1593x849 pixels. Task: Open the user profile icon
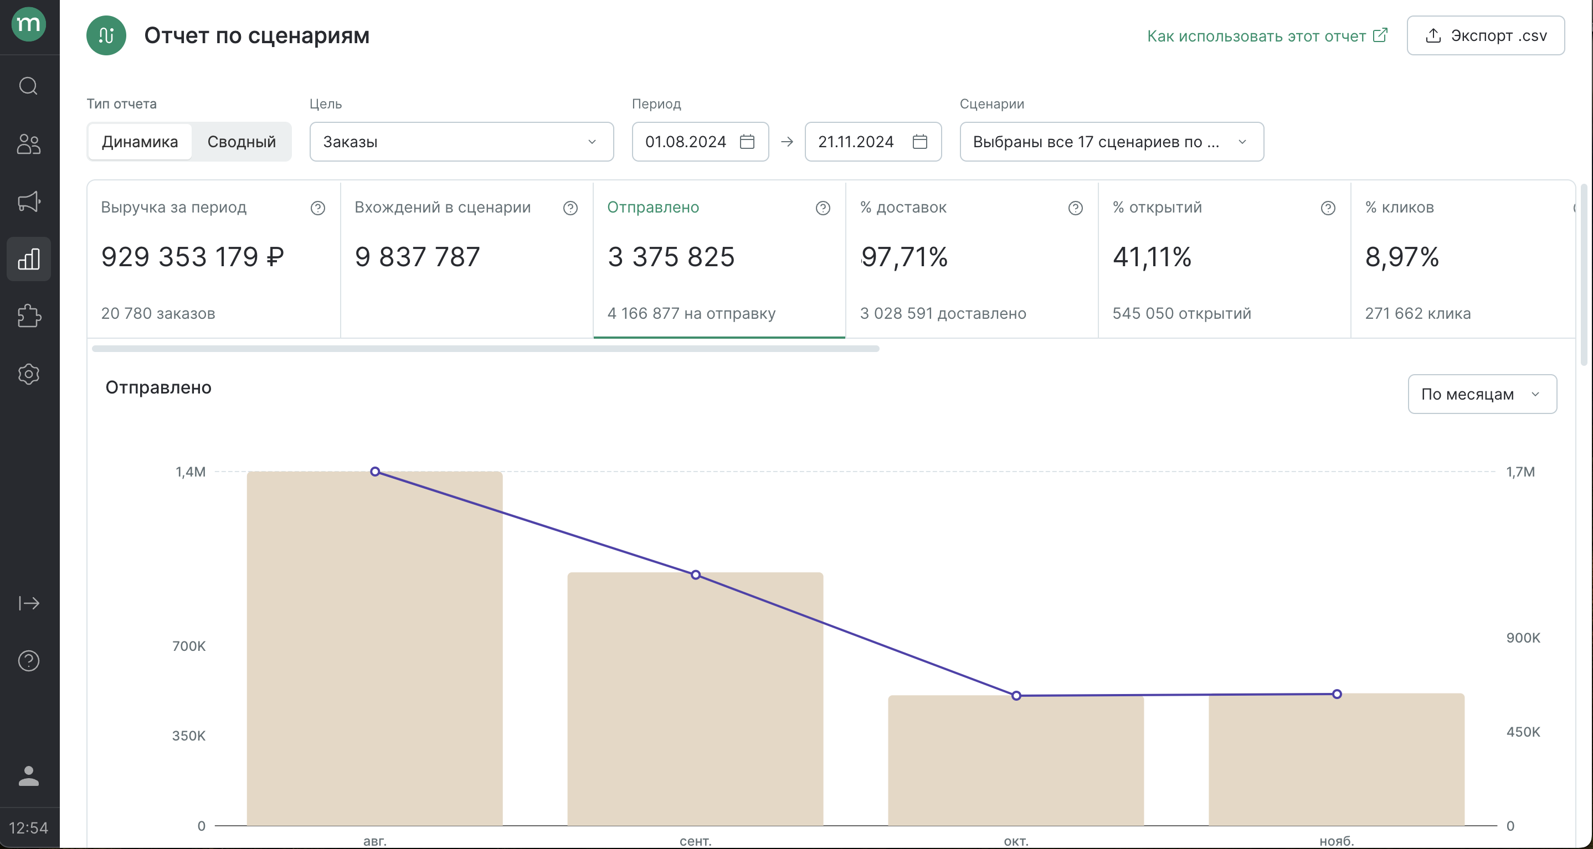28,775
